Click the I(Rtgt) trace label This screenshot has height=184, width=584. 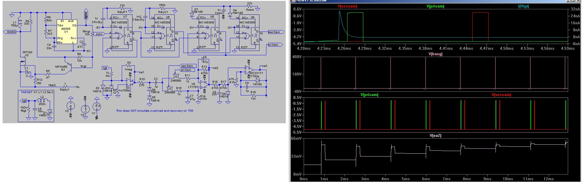(523, 6)
